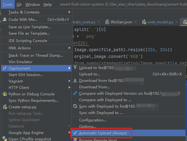Choose Sync Python Requirements…
This screenshot has height=141, width=187.
[x=36, y=101]
